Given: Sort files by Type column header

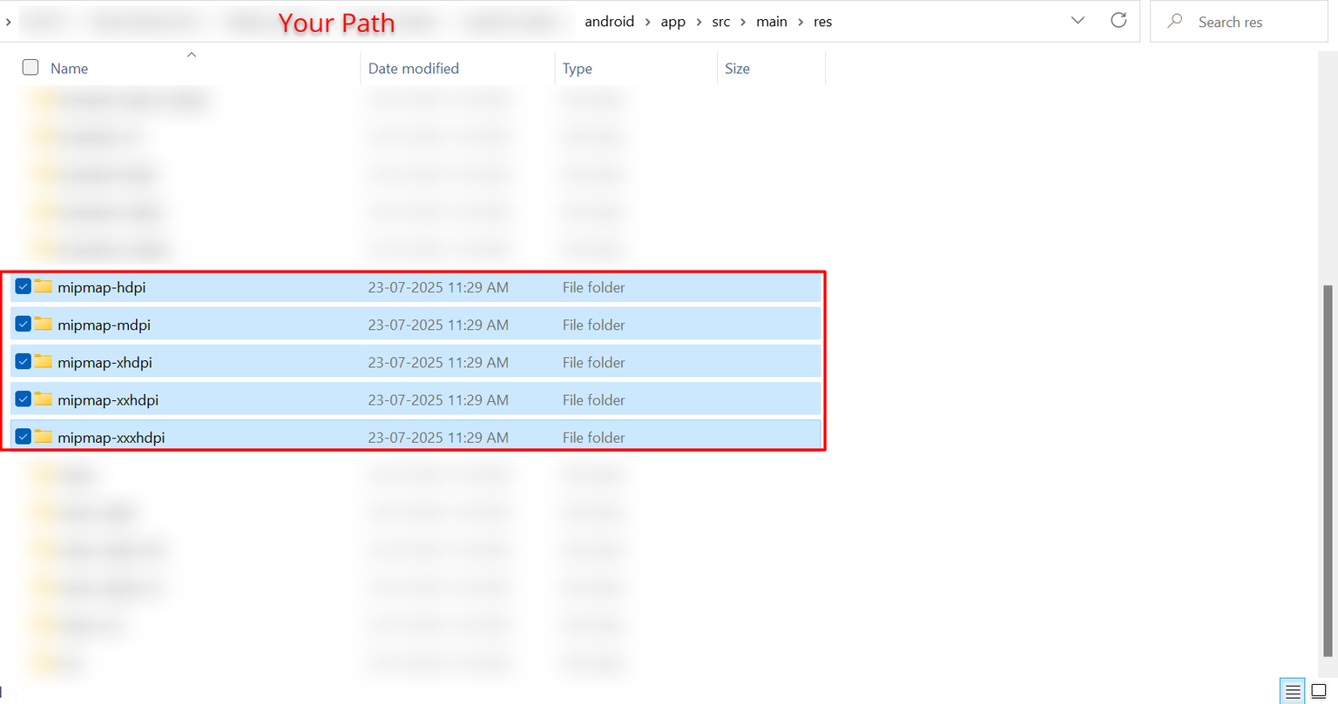Looking at the screenshot, I should click(577, 69).
